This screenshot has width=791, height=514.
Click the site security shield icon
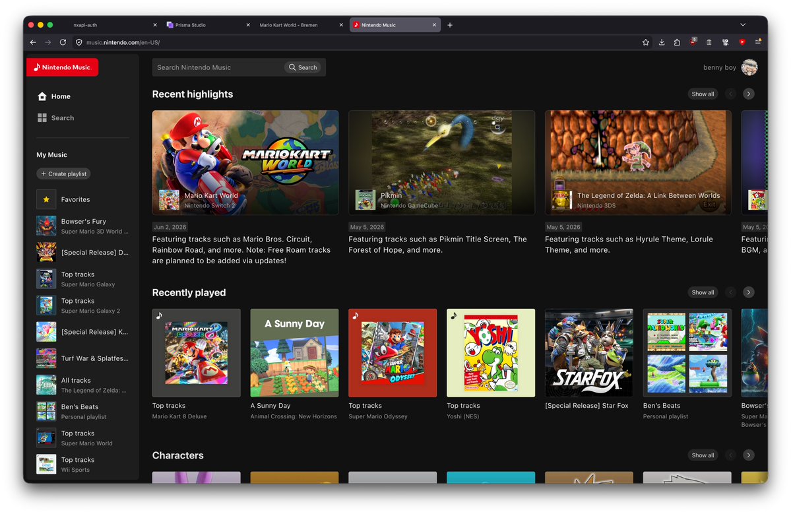click(x=79, y=42)
